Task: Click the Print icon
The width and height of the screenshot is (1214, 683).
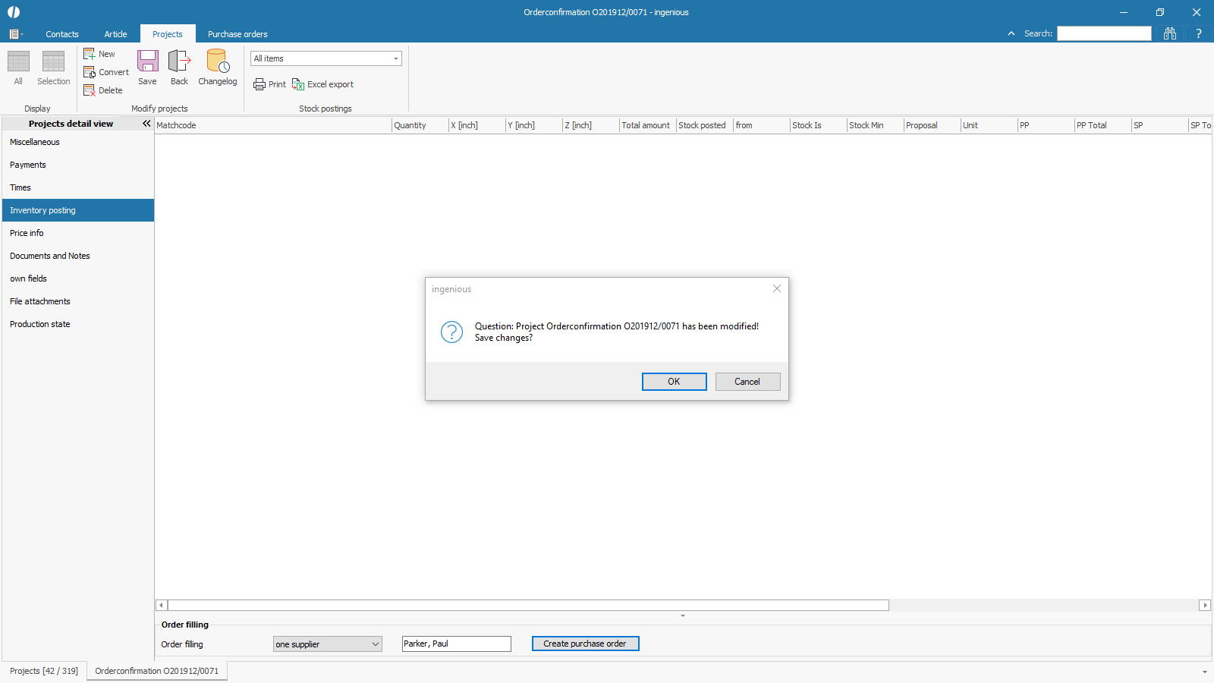Action: [x=259, y=84]
